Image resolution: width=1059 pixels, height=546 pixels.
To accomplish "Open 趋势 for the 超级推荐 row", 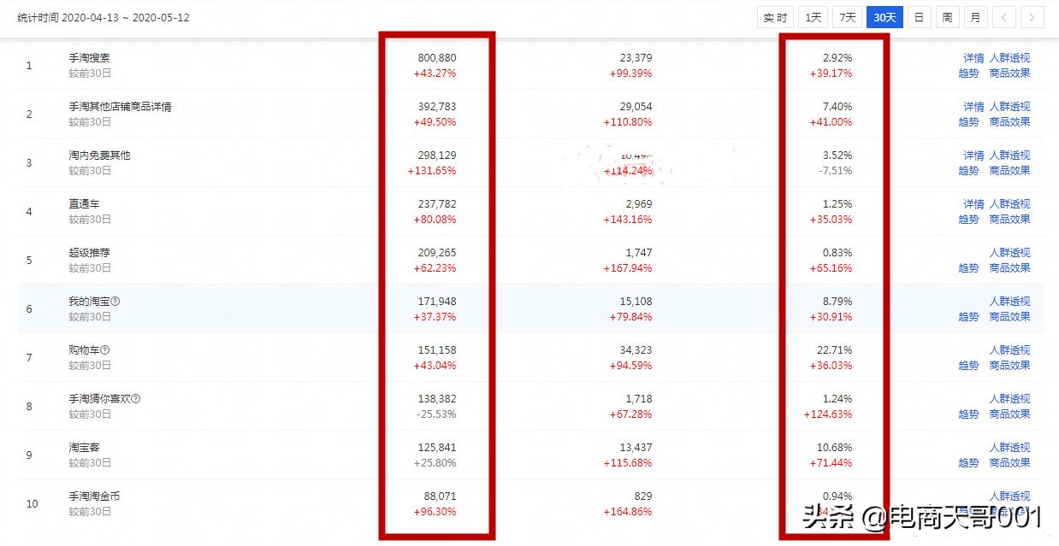I will coord(968,268).
